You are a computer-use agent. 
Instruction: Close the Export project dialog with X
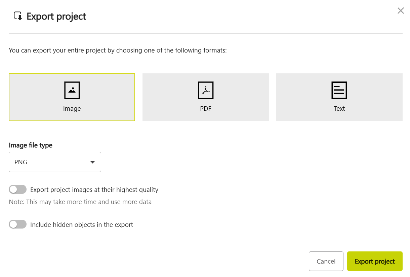tap(401, 11)
